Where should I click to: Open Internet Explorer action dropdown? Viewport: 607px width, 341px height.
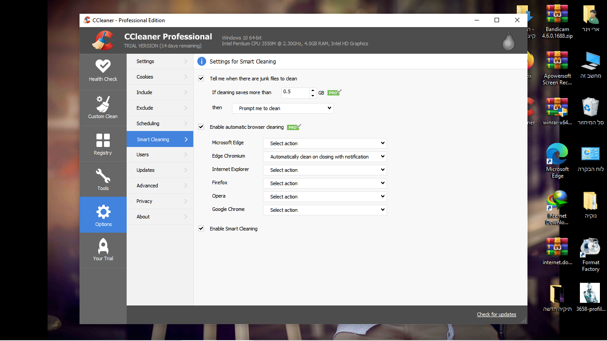325,170
